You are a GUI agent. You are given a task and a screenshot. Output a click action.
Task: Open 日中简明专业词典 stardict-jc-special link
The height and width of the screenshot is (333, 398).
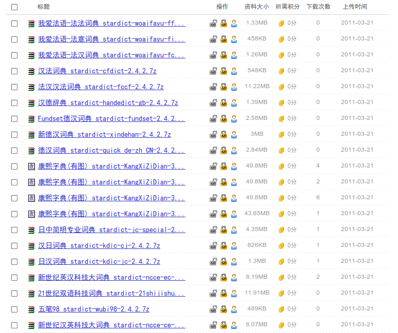[111, 230]
